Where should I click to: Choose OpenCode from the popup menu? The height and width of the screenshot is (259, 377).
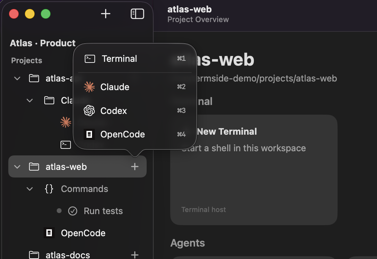pyautogui.click(x=135, y=134)
